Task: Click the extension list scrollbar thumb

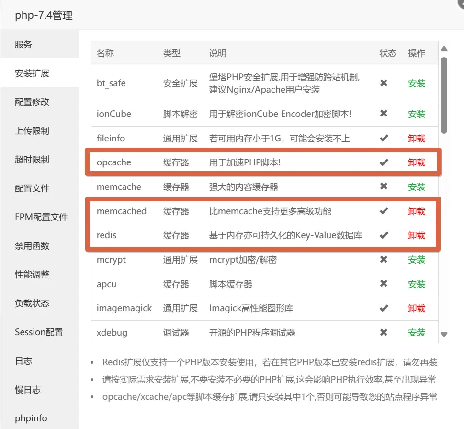Action: (x=444, y=95)
